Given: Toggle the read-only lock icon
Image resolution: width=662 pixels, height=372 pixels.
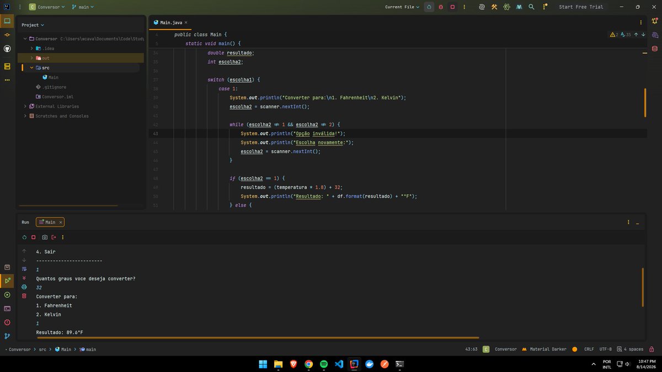Looking at the screenshot, I should coord(652,349).
